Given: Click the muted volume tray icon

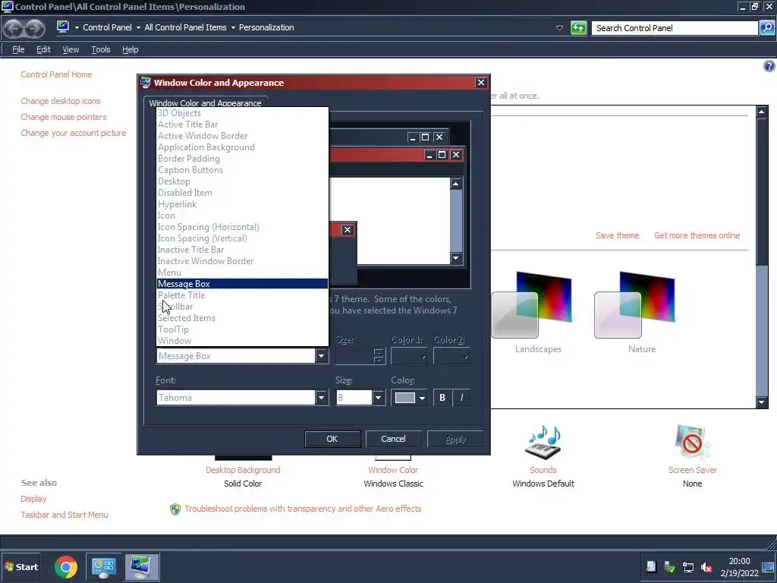Looking at the screenshot, I should [706, 567].
